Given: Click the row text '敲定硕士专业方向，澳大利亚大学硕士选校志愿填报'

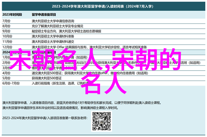Looking at the screenshot, I should coord(66,31).
